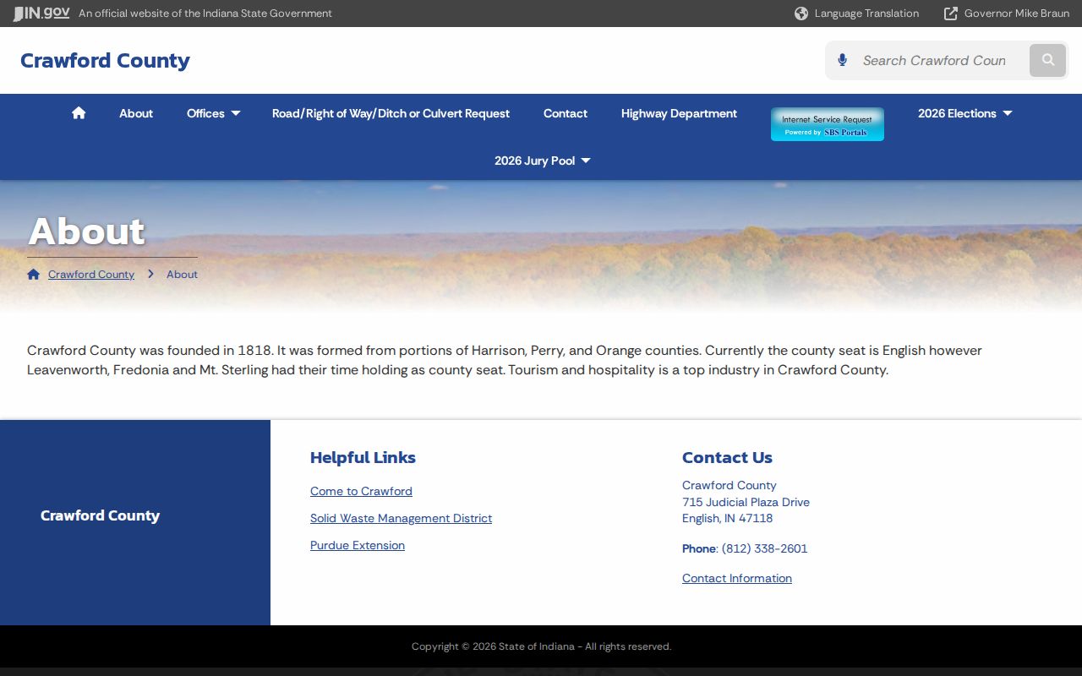Click the breadcrumb chevron separator
The image size is (1082, 676).
[x=150, y=274]
